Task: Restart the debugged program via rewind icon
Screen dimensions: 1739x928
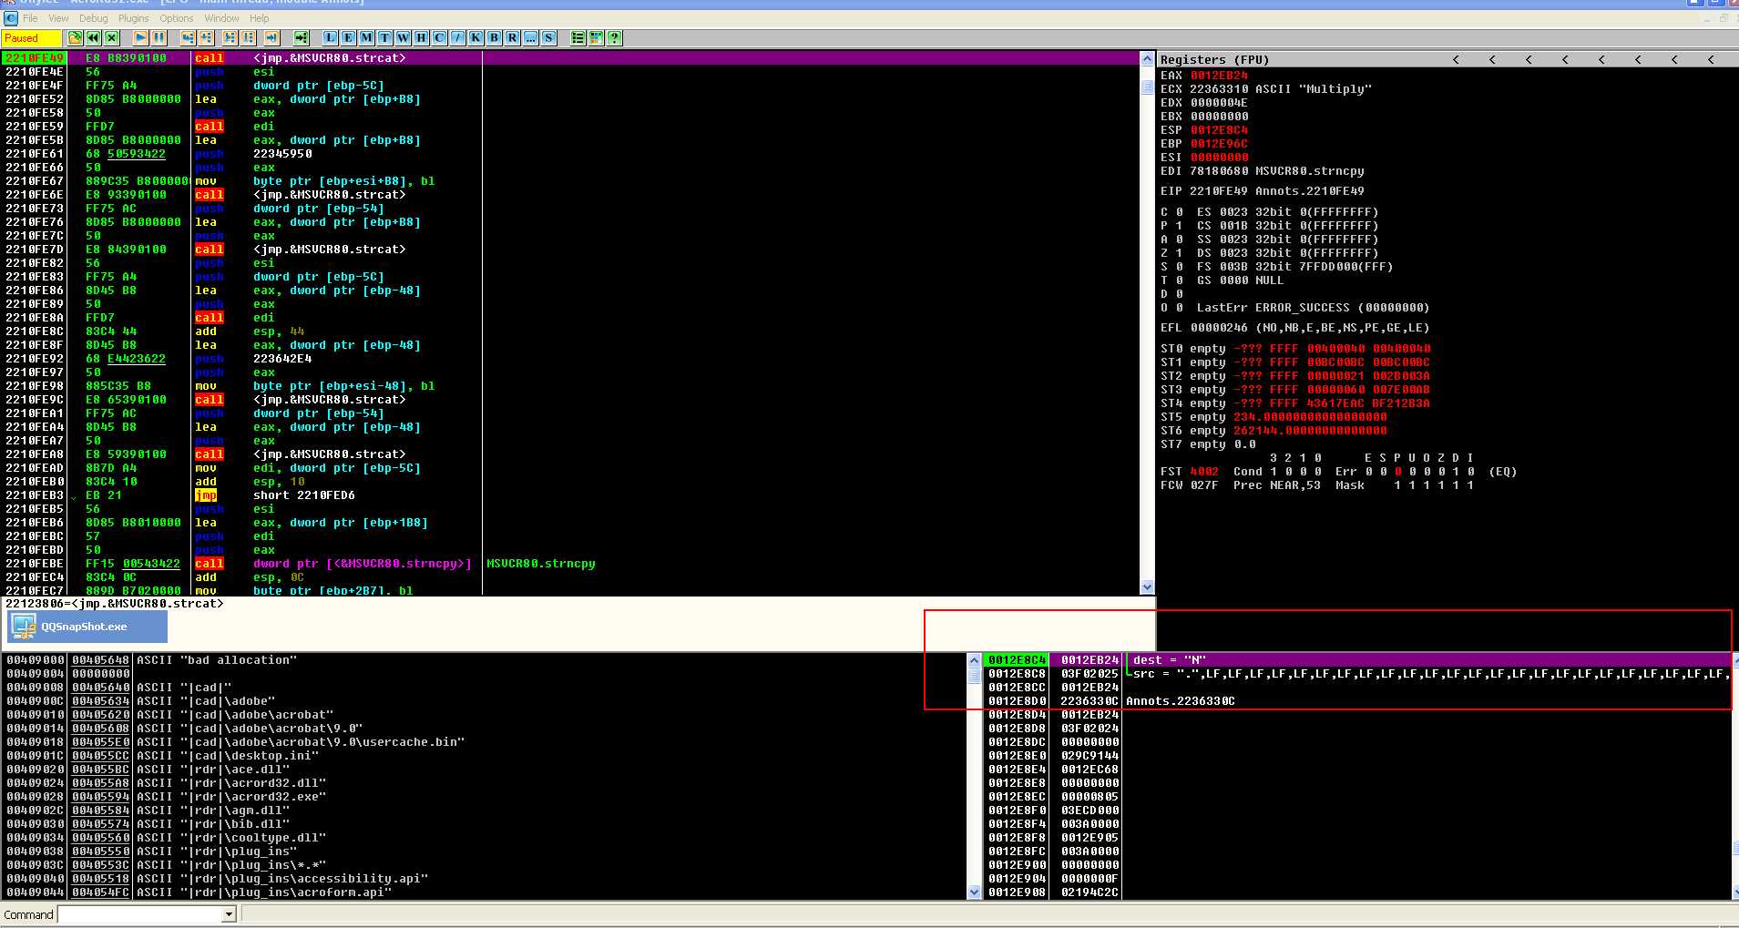Action: tap(93, 37)
